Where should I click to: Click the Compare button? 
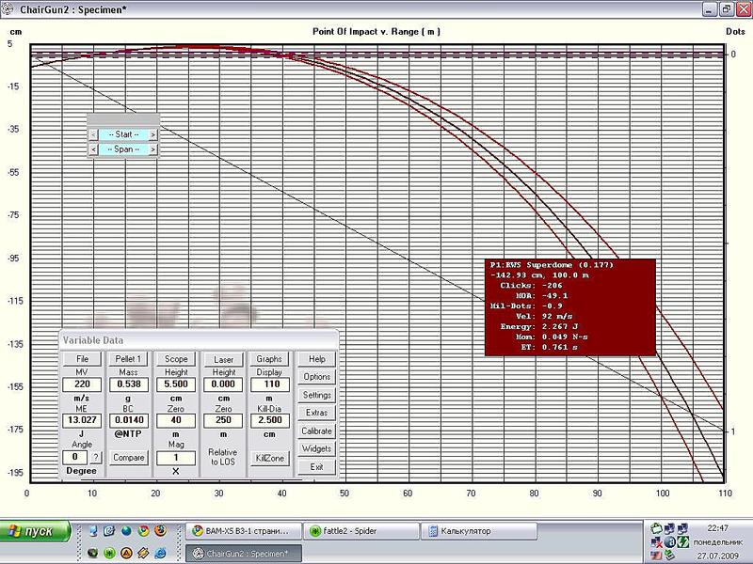[129, 458]
